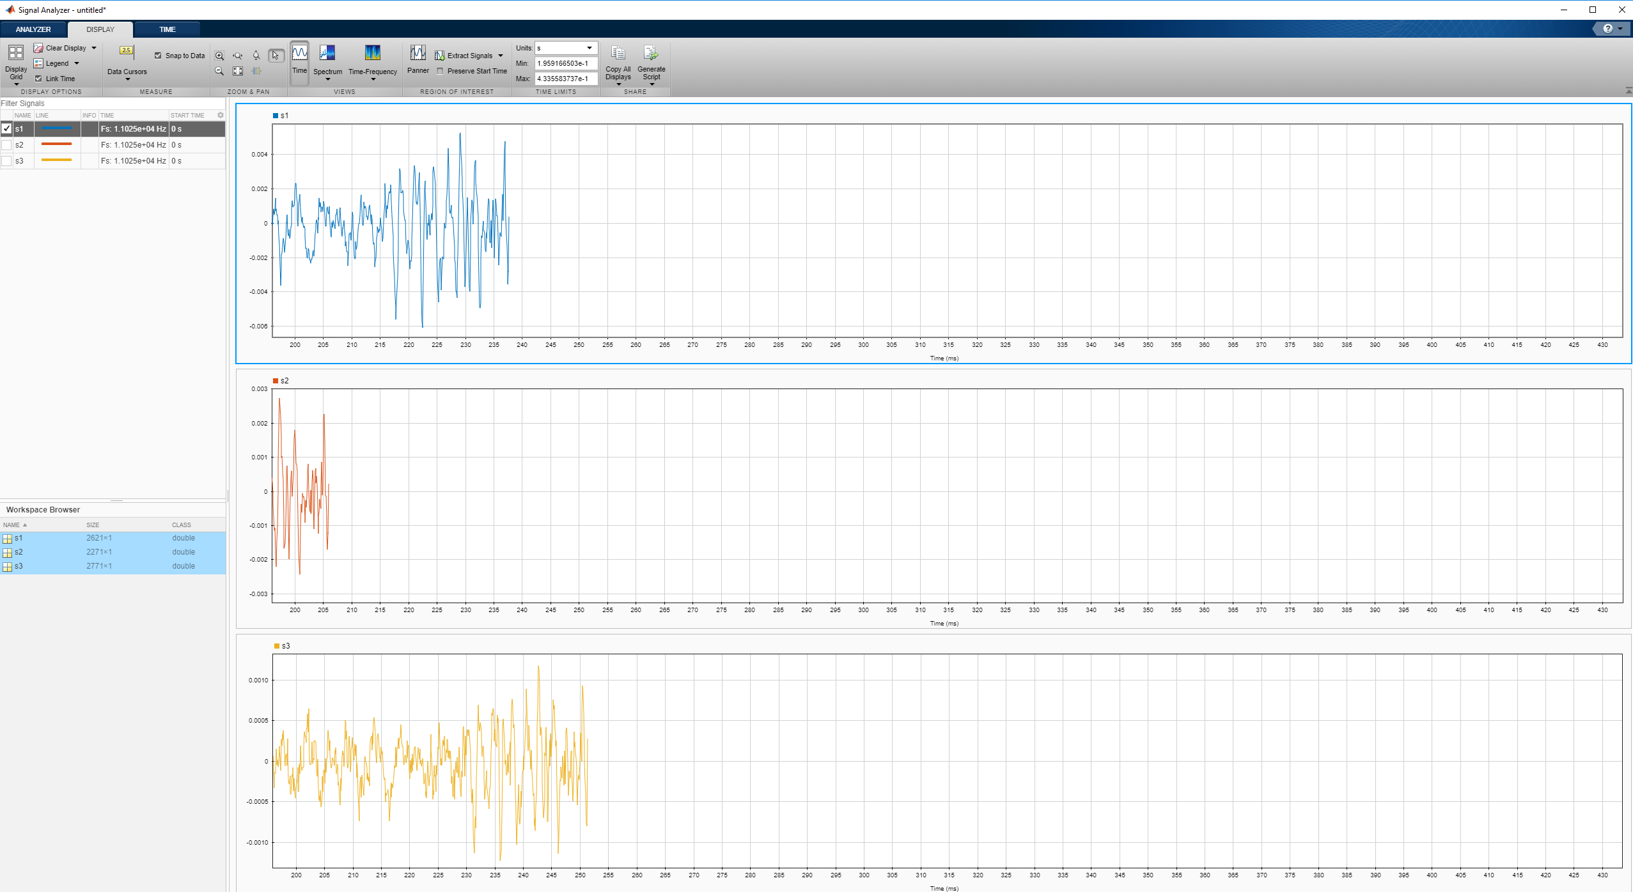The height and width of the screenshot is (892, 1633).
Task: Uncheck Snap to Data
Action: click(158, 56)
